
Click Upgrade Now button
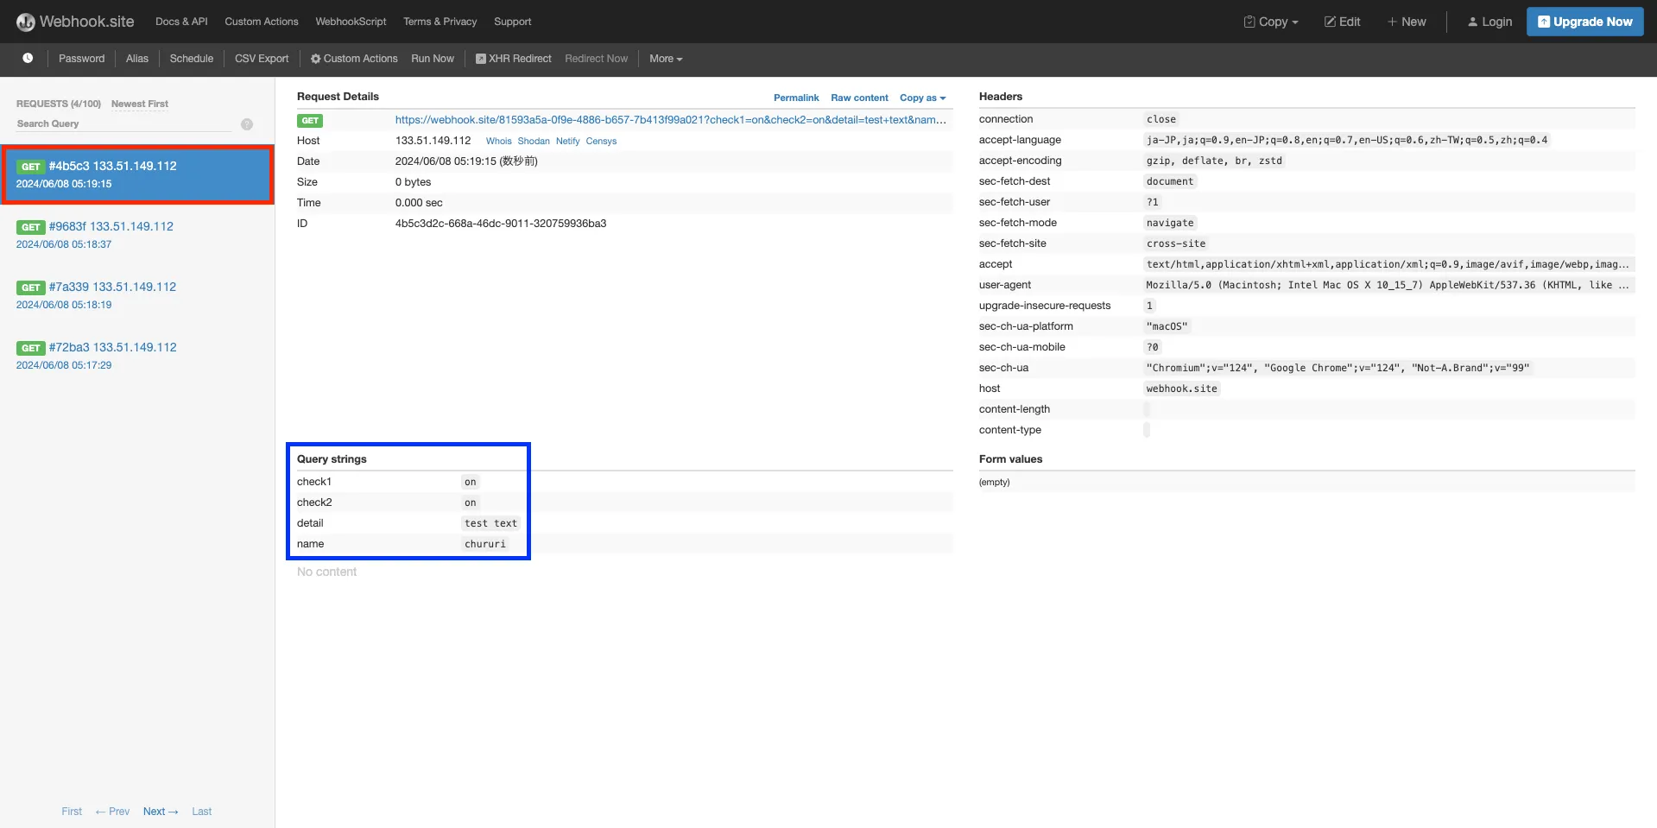pos(1585,22)
